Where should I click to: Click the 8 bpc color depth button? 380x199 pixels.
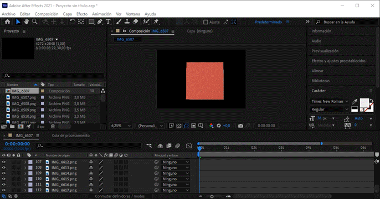click(41, 127)
